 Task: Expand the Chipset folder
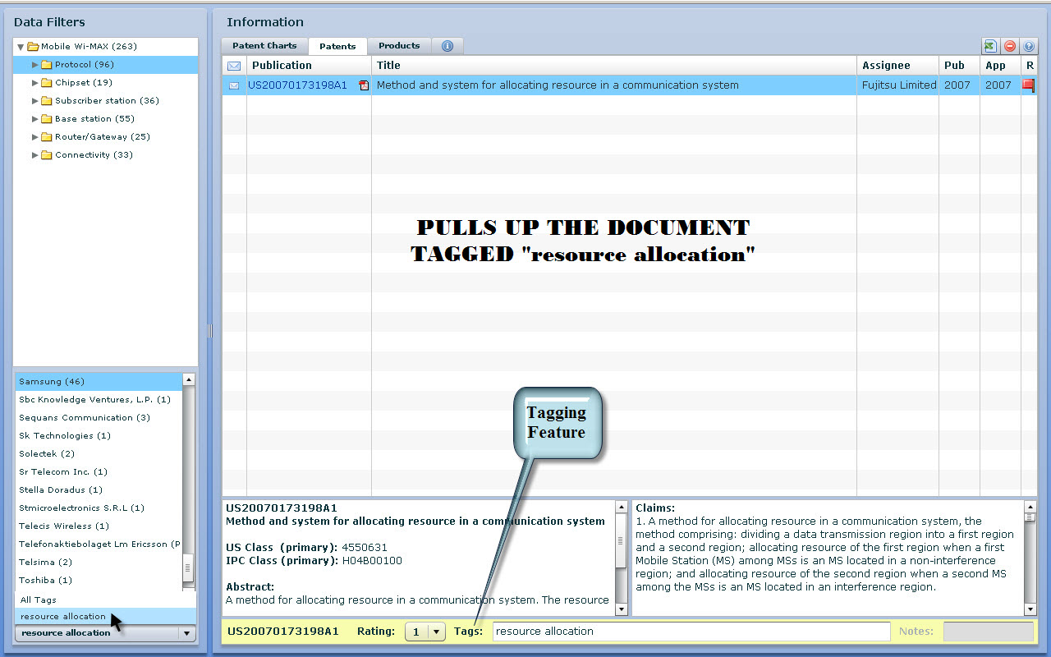point(35,83)
